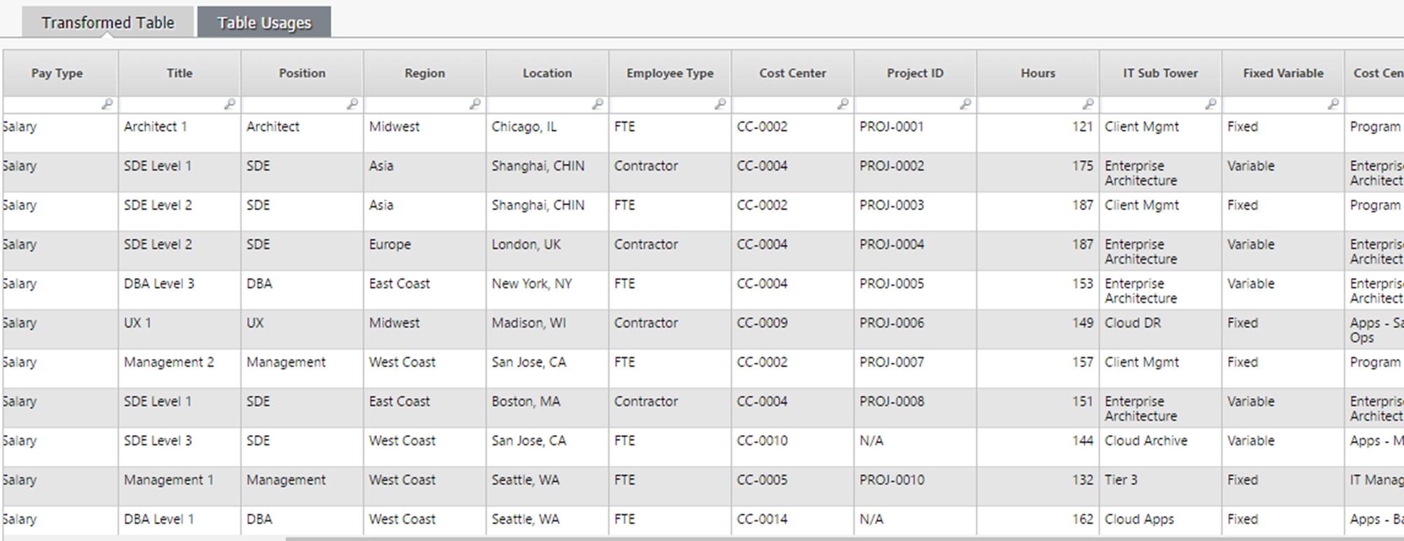Image resolution: width=1404 pixels, height=541 pixels.
Task: Sort by the Hours column header
Action: 1038,73
